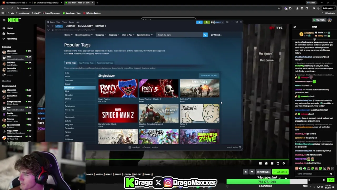Click Gift Subs button

point(263,172)
